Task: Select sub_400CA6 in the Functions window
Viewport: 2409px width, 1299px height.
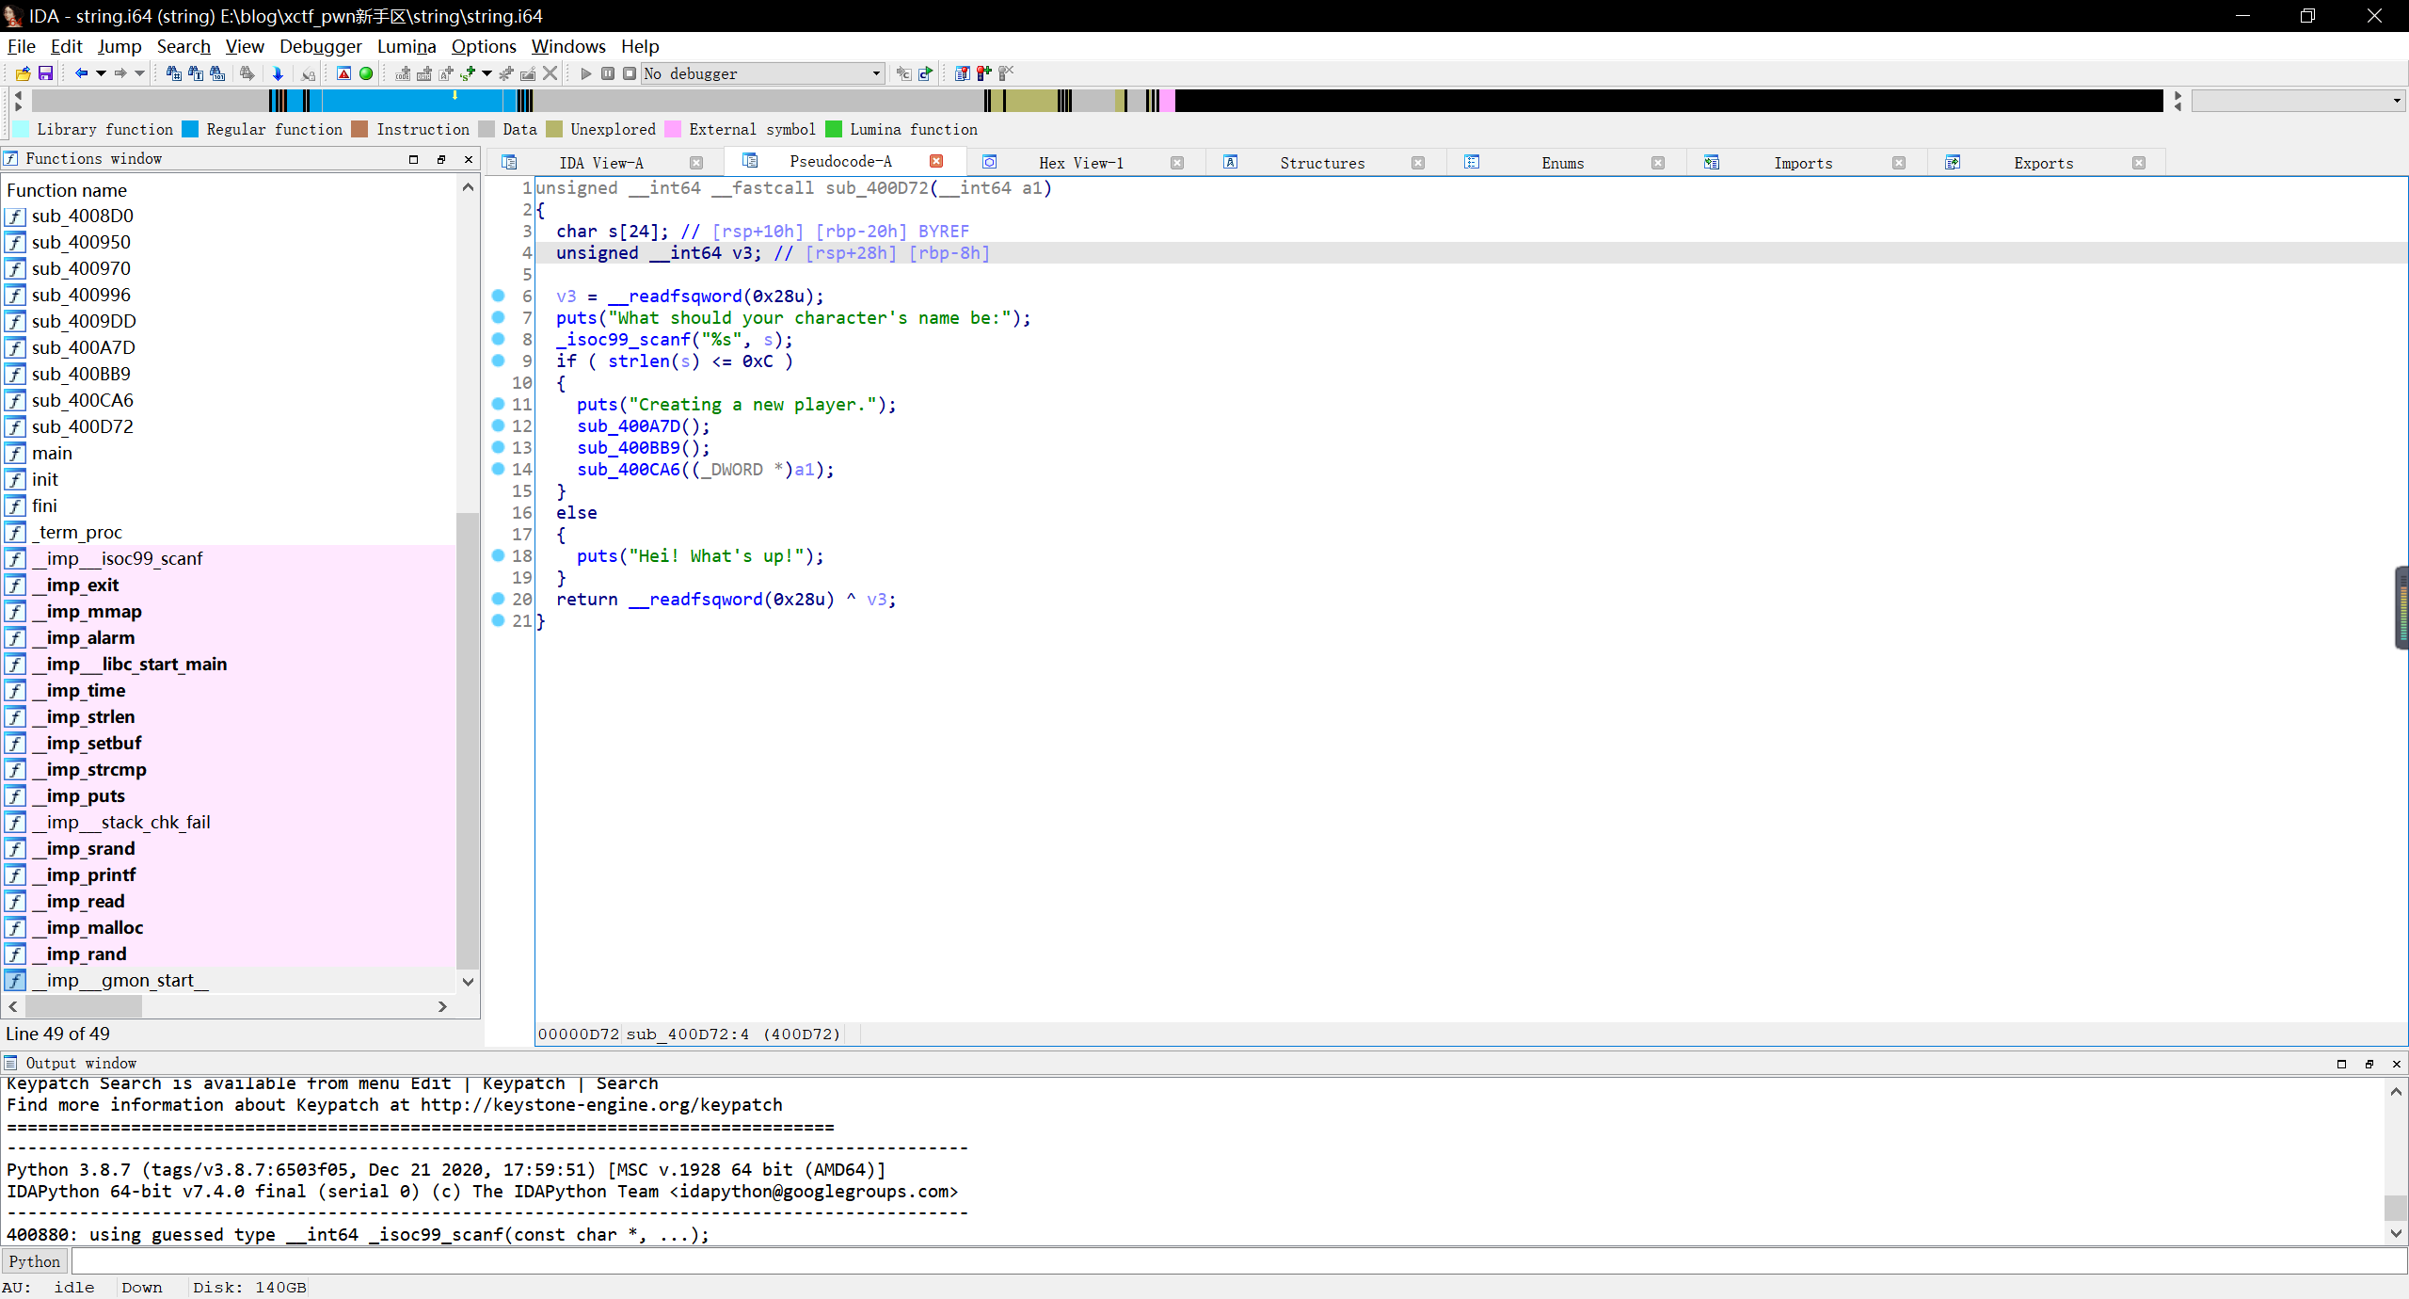Action: tap(83, 400)
